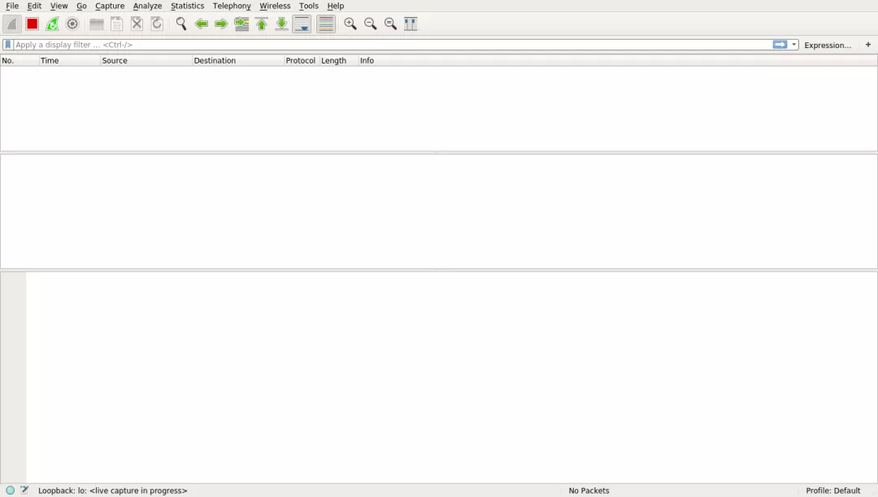Add a filter button with plus sign
The image size is (878, 497).
coord(868,45)
